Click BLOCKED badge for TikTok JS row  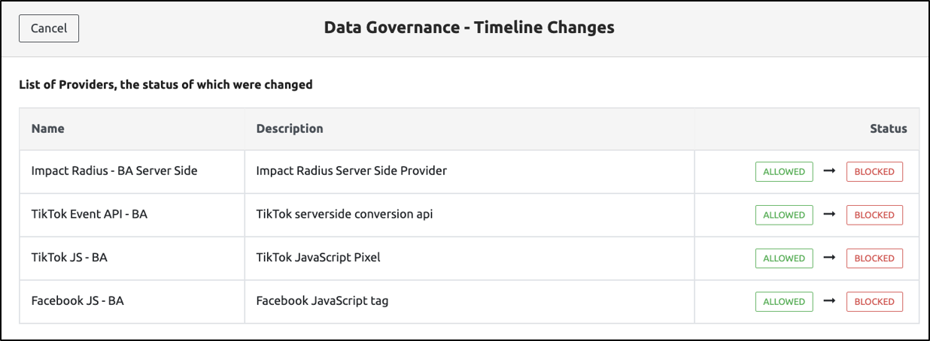[874, 258]
